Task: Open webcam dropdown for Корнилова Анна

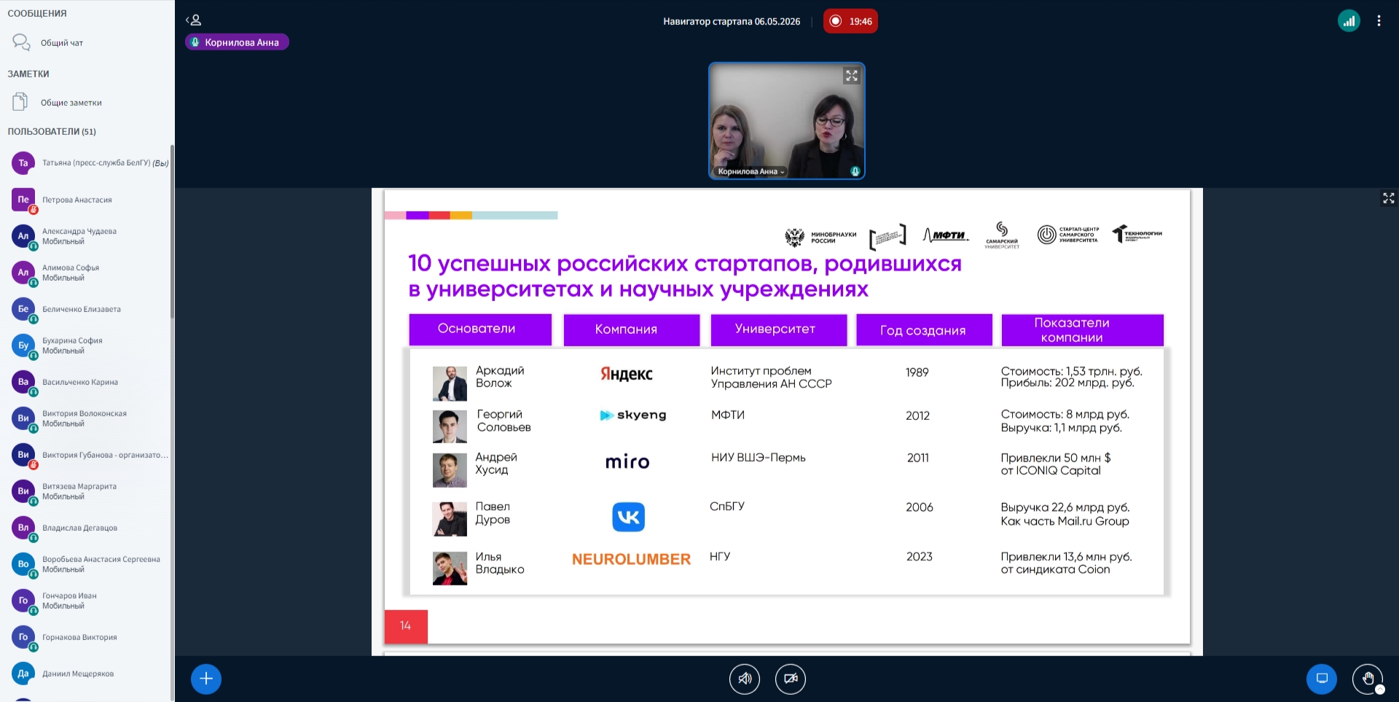Action: click(751, 172)
